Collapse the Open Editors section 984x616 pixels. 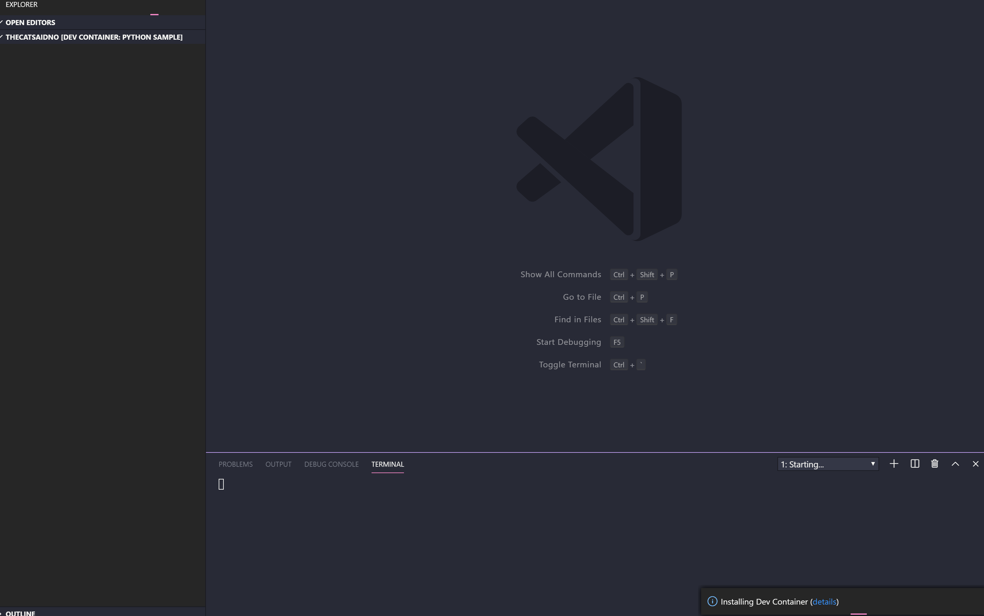(x=31, y=23)
